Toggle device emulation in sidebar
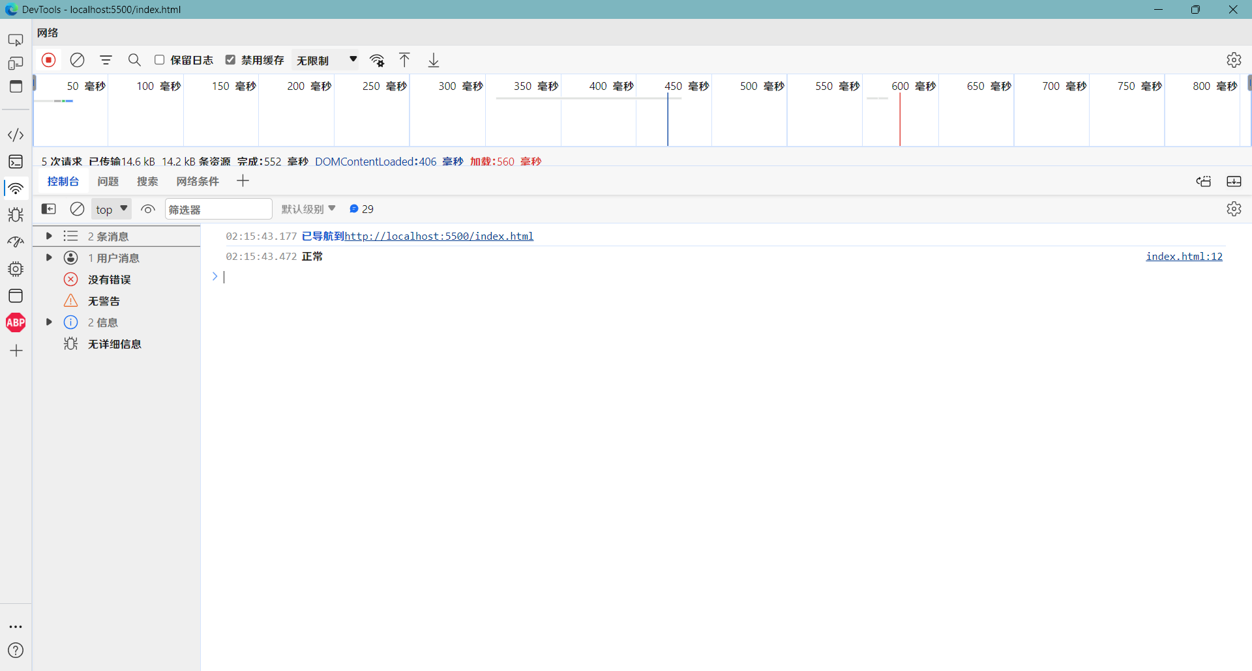This screenshot has width=1252, height=671. click(x=16, y=63)
